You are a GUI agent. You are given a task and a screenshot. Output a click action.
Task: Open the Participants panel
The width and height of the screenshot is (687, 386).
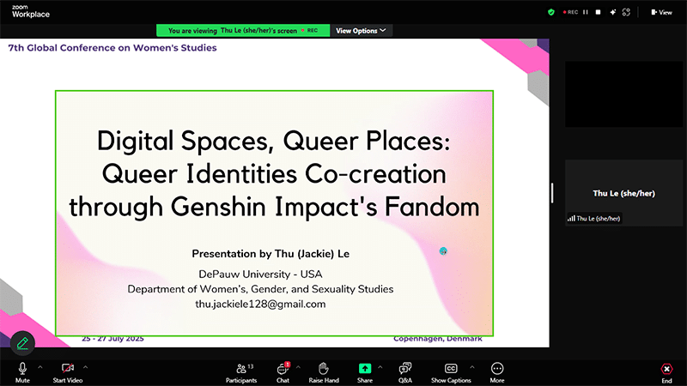point(241,368)
